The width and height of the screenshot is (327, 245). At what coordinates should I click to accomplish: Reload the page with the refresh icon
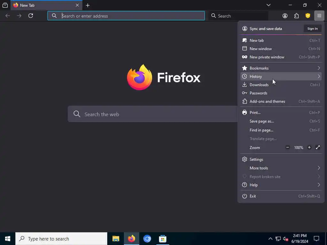click(31, 16)
